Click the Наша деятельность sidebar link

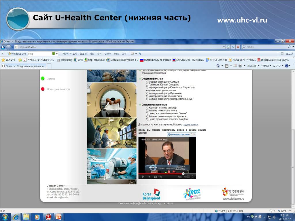tap(58, 89)
